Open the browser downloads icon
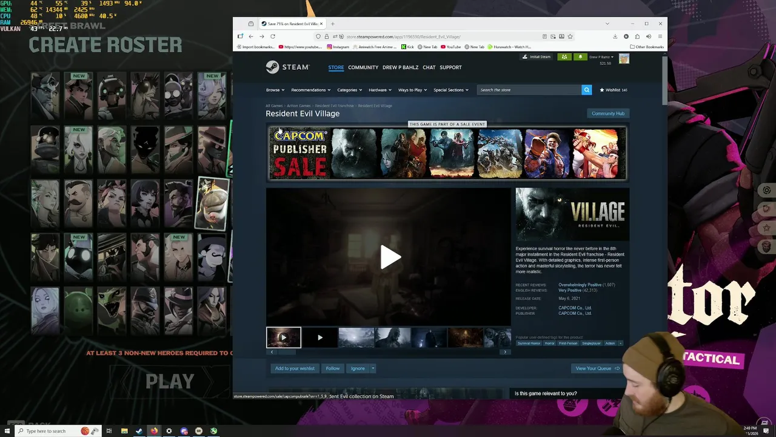This screenshot has height=437, width=776. [x=615, y=36]
